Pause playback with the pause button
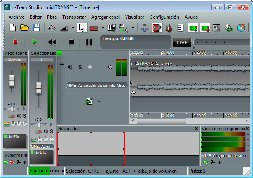The width and height of the screenshot is (253, 178). 89,42
